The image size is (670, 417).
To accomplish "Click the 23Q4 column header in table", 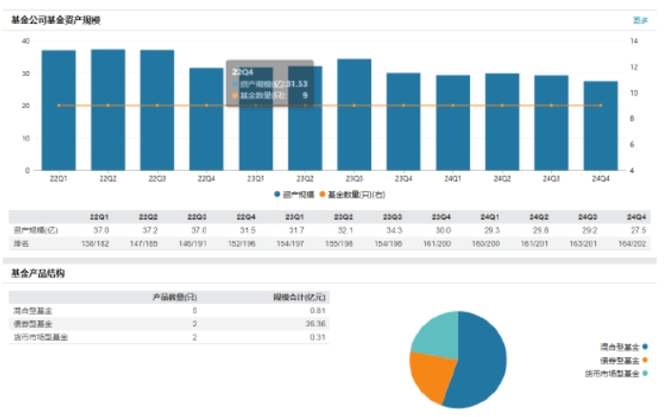I will (403, 217).
